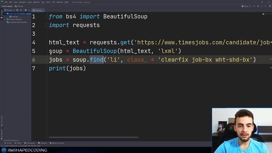Open the VCS menu
This screenshot has height=153, width=272.
54,2
